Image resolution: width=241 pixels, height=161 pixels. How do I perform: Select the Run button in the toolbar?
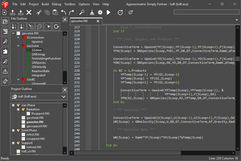[108, 12]
